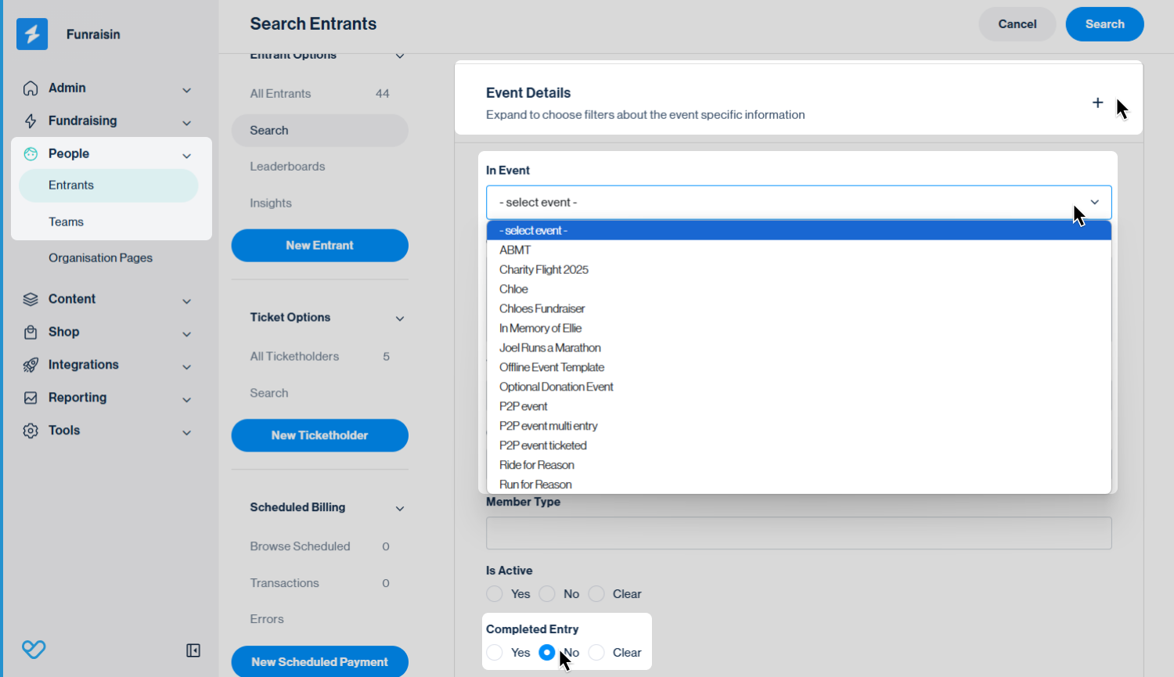
Task: Click the Integrations rocket icon
Action: pyautogui.click(x=31, y=365)
